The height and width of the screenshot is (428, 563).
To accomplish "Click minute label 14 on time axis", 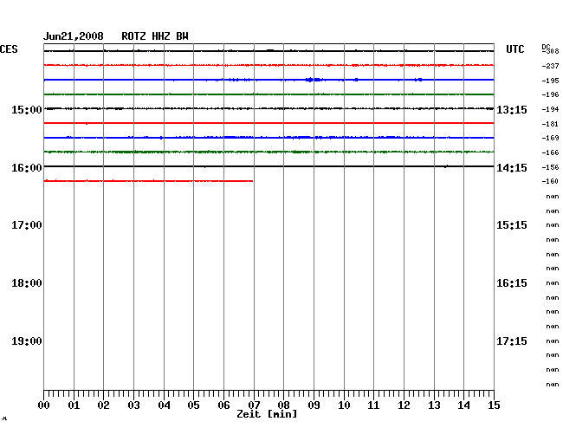I will [463, 405].
